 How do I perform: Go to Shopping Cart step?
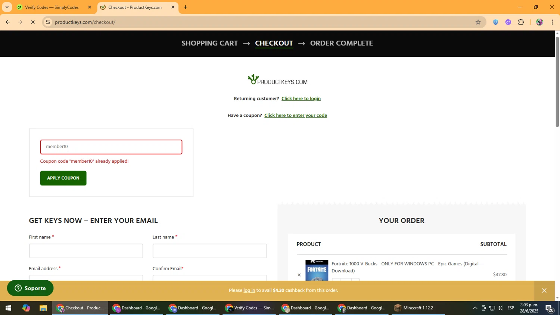(209, 43)
